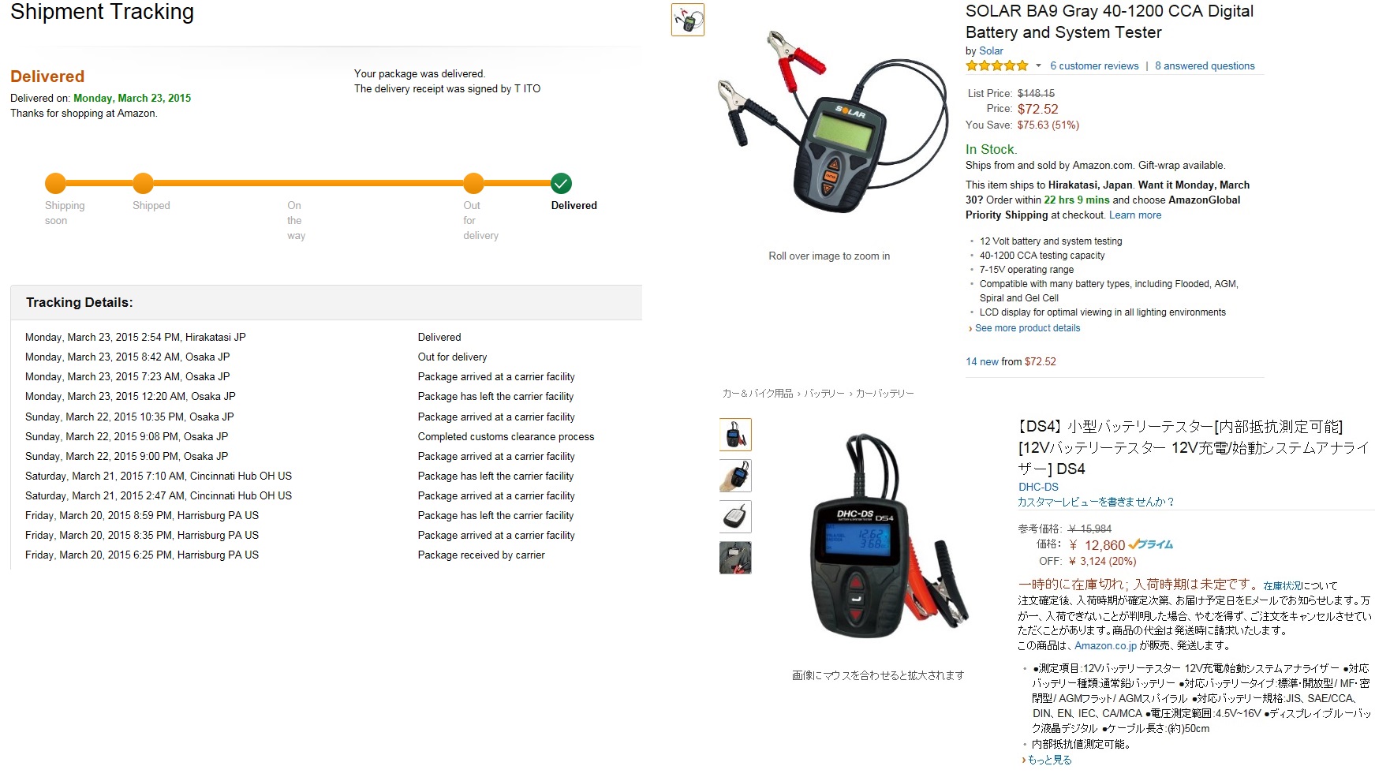
Task: Click the カーバッテリー breadcrumb item
Action: (x=884, y=393)
